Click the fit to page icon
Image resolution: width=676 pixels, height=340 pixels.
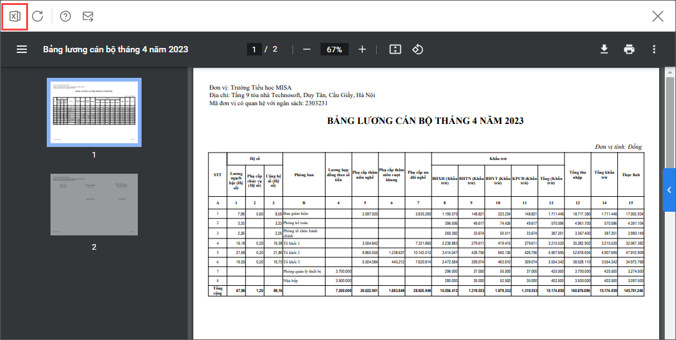point(395,49)
